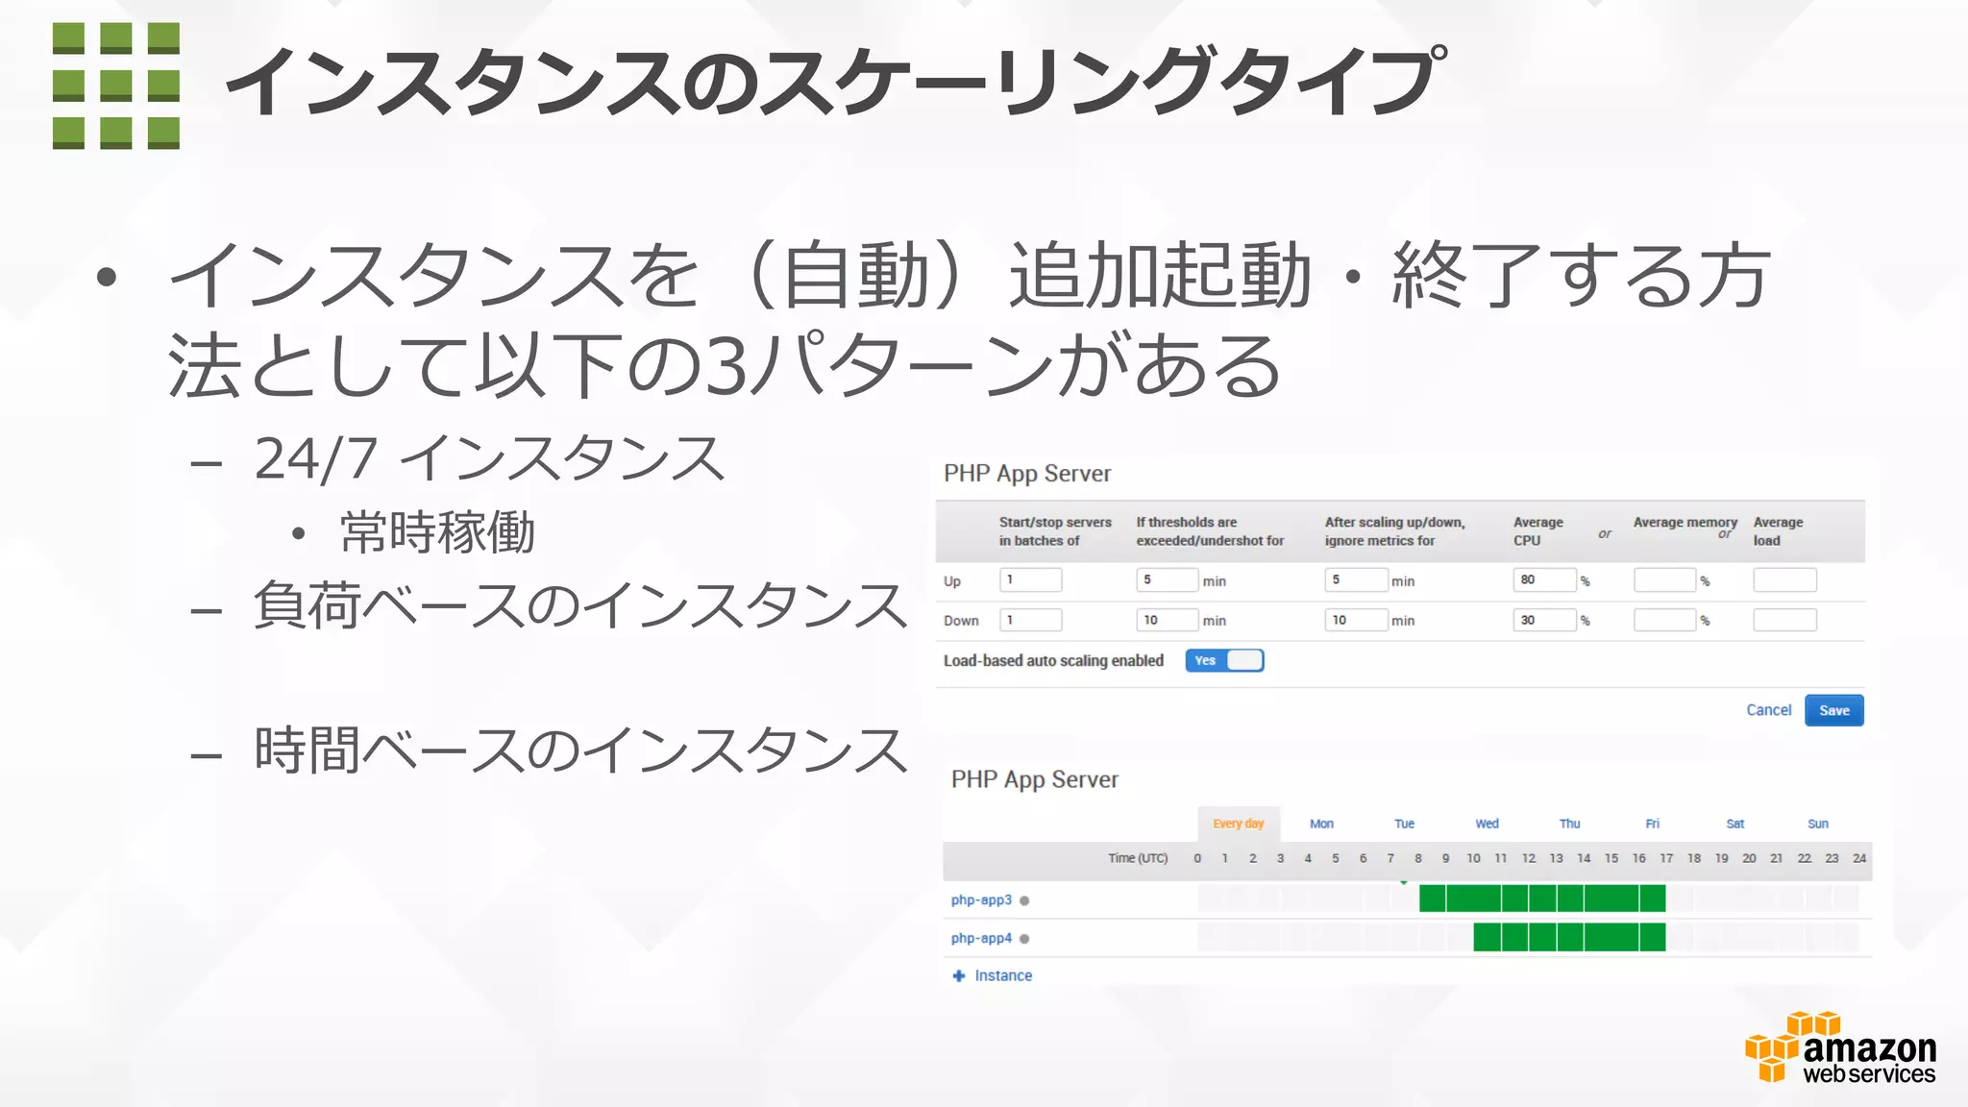This screenshot has width=1968, height=1107.
Task: Toggle Load-based auto scaling enabled switch
Action: click(1224, 660)
